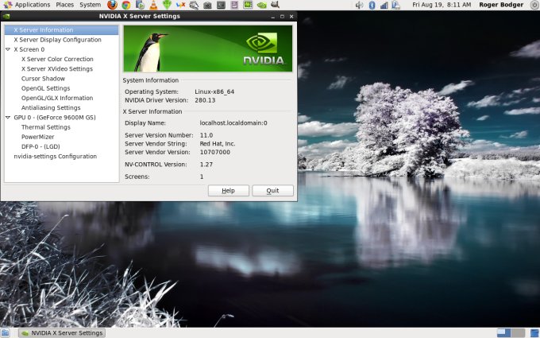Open Antialiasing Settings page

pyautogui.click(x=51, y=107)
